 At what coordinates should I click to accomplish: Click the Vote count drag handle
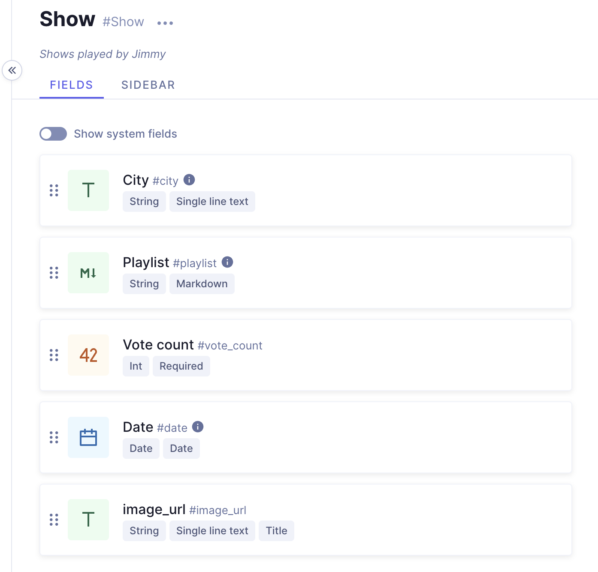tap(54, 355)
